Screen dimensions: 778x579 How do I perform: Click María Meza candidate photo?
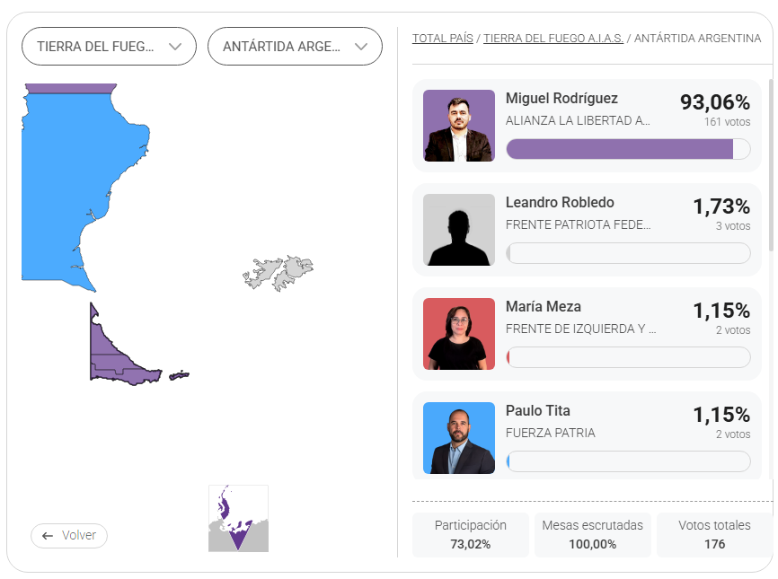tap(459, 334)
